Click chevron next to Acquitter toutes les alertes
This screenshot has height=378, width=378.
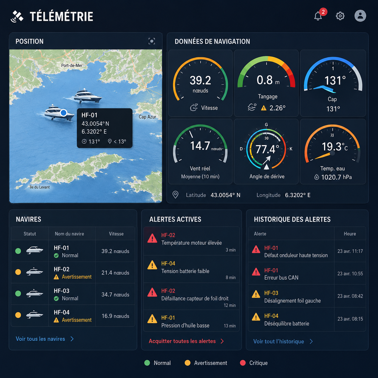pos(222,341)
